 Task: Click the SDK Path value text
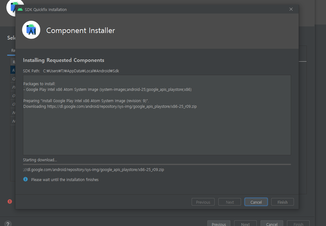click(81, 71)
